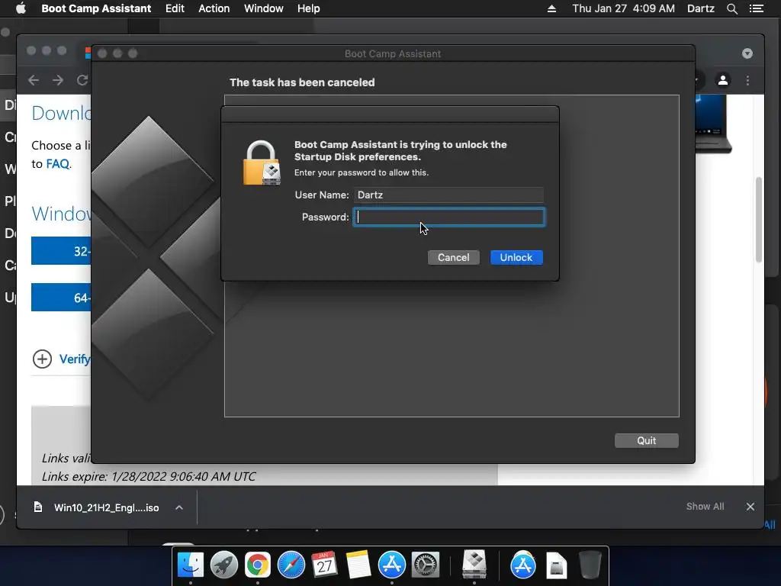Click Show All downloads

(x=705, y=507)
